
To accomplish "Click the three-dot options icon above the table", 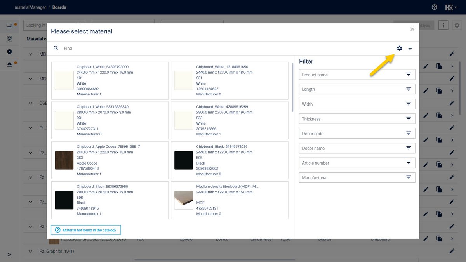I will [x=443, y=25].
